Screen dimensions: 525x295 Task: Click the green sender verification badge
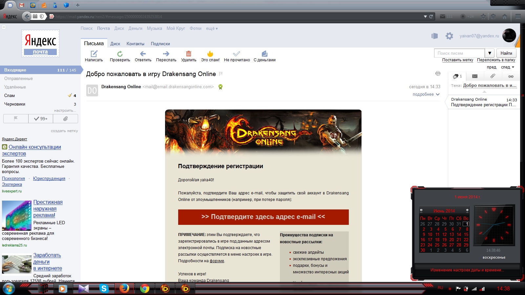[x=220, y=87]
